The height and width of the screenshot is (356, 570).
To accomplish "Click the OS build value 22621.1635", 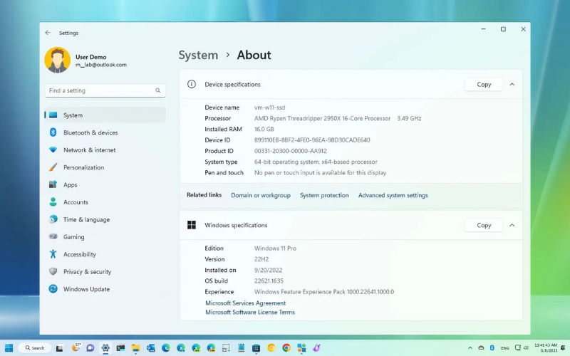I will 269,281.
